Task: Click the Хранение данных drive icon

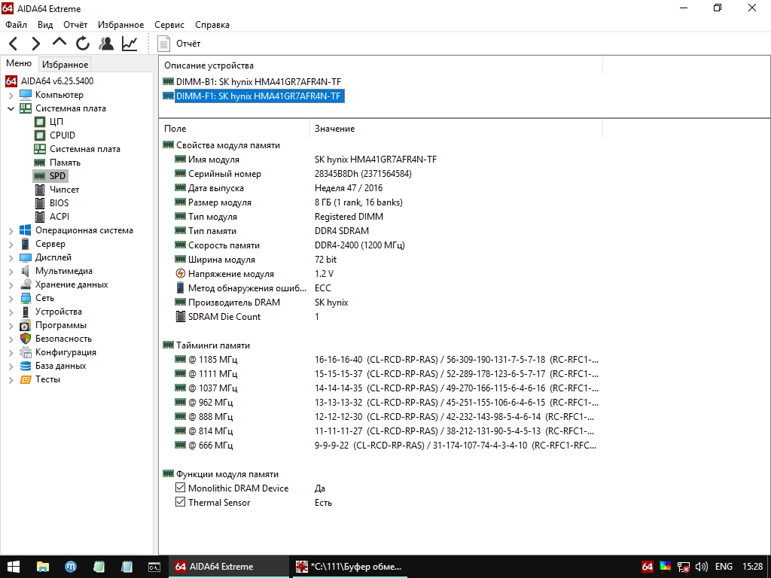Action: (26, 284)
